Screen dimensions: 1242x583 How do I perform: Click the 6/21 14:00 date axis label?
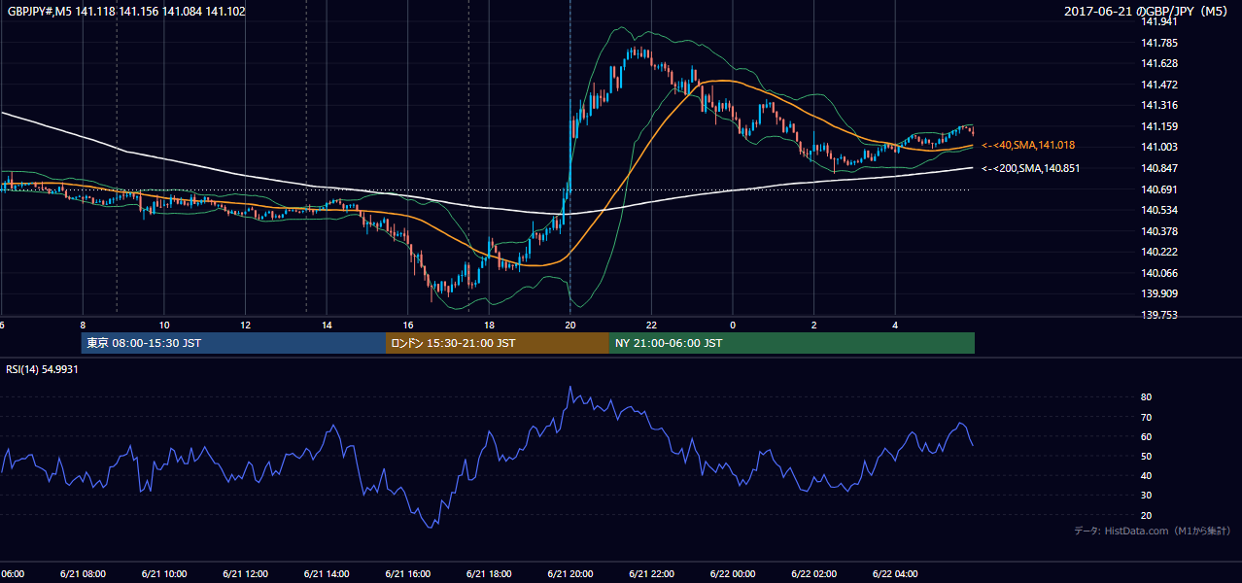(327, 573)
